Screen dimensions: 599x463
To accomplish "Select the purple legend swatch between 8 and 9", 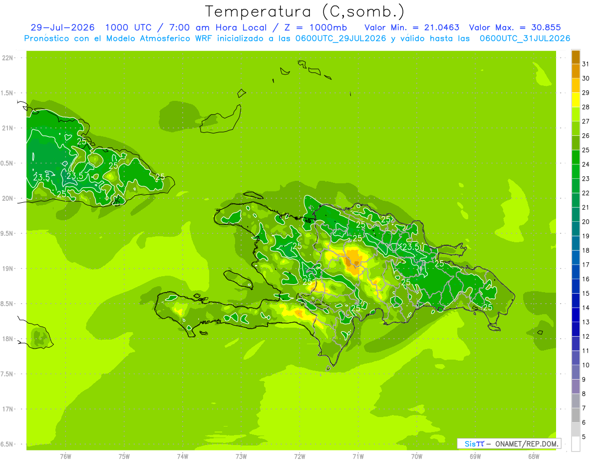I will 576,387.
